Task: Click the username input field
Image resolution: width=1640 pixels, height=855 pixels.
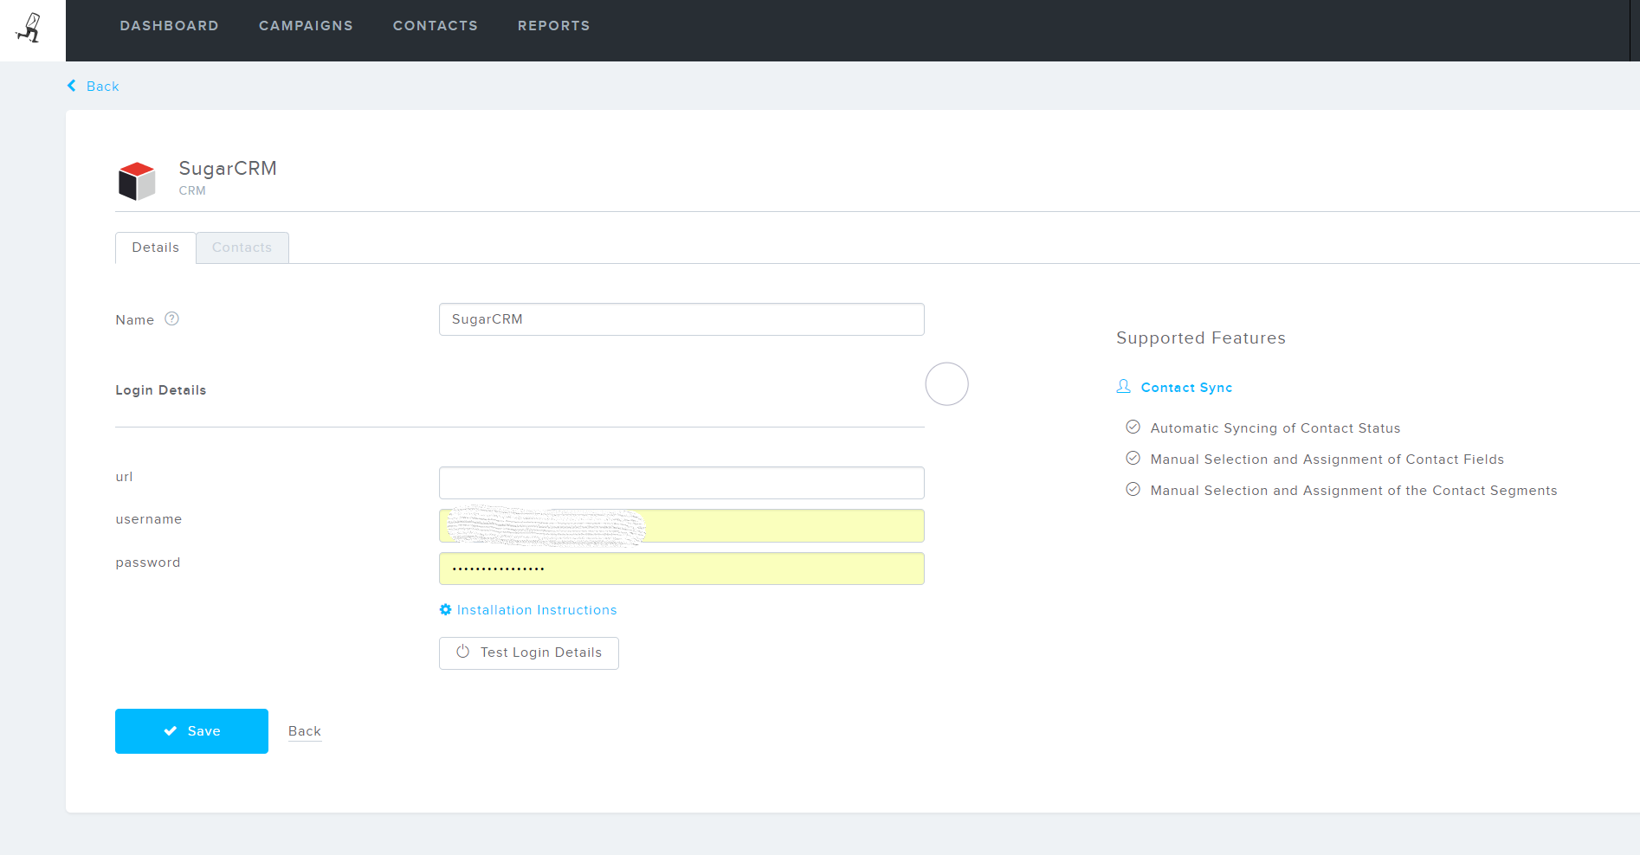Action: [681, 526]
